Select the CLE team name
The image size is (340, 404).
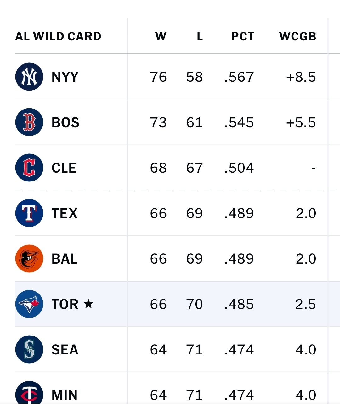pyautogui.click(x=64, y=168)
